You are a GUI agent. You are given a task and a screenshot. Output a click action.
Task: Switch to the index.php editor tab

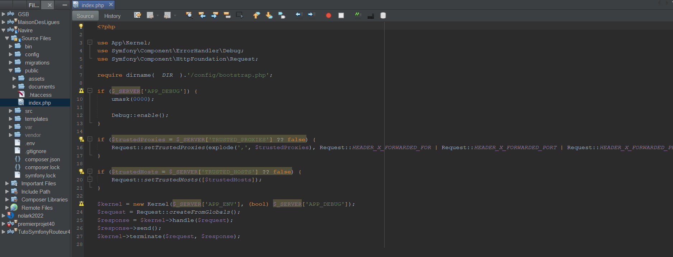[x=93, y=5]
